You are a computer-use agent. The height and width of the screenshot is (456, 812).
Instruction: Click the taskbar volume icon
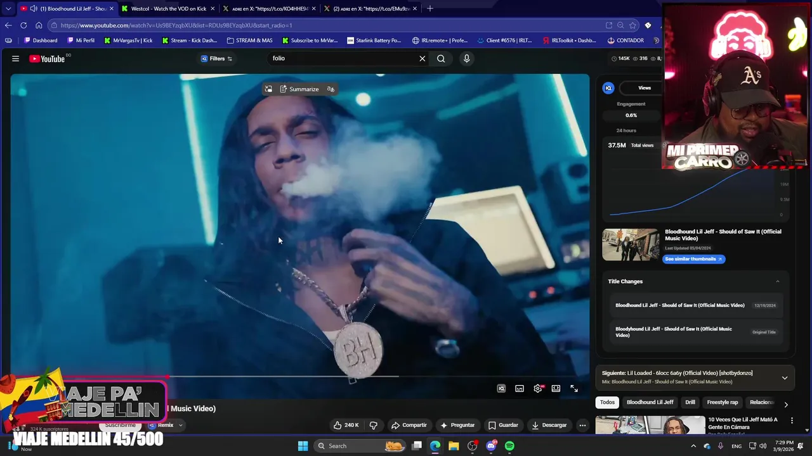pyautogui.click(x=763, y=446)
